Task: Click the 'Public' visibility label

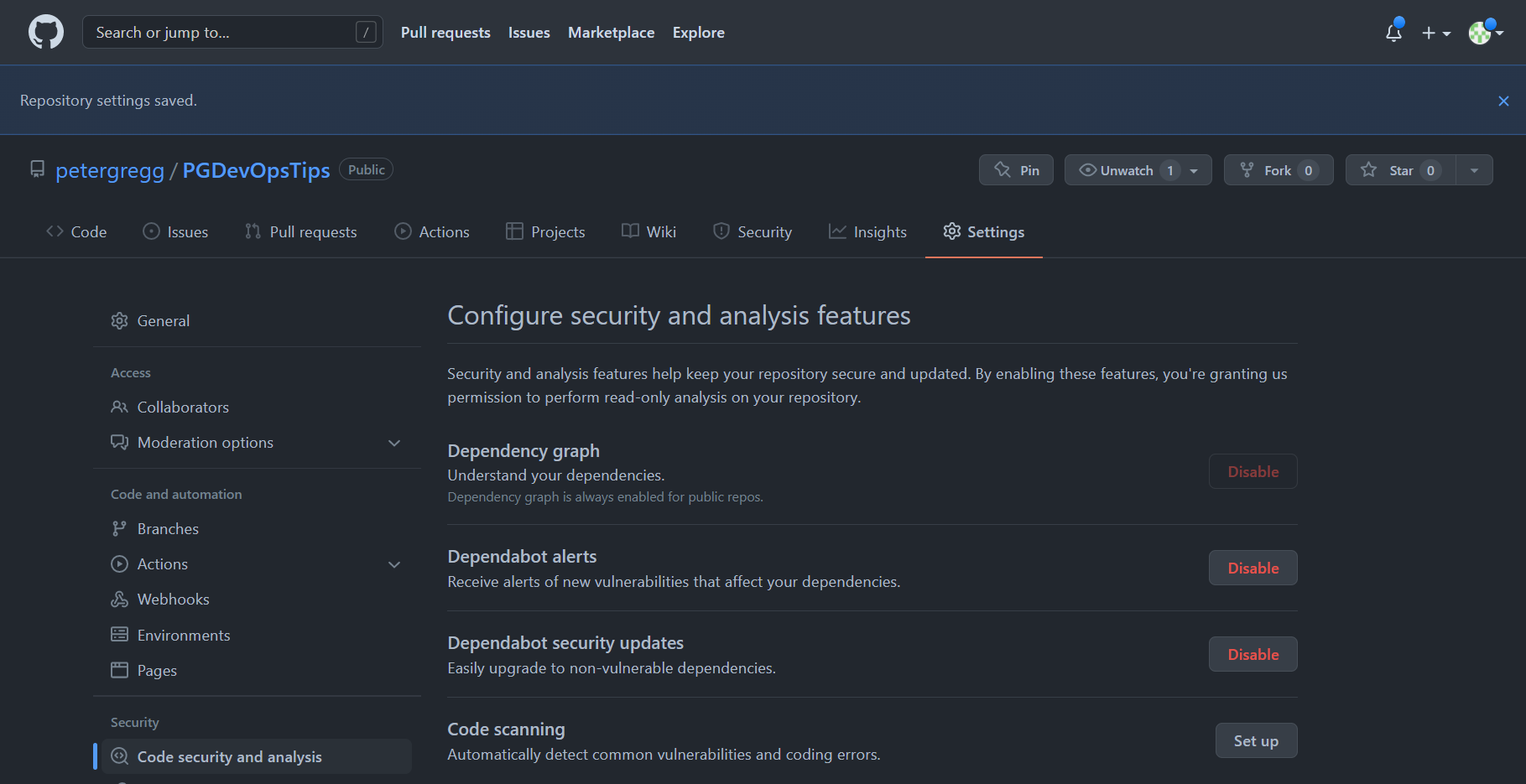Action: pos(367,169)
